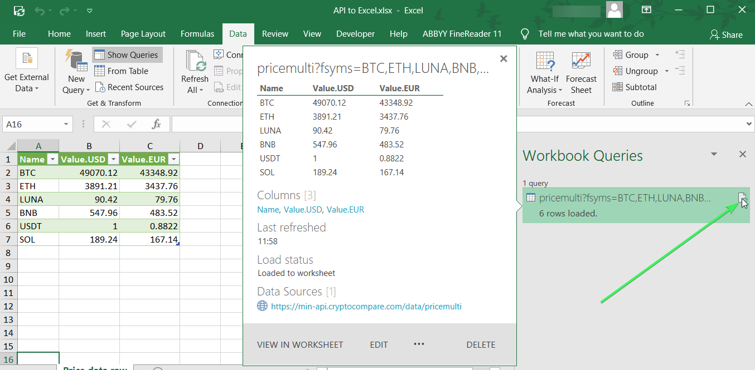Switch to the Developer tab

(x=355, y=34)
